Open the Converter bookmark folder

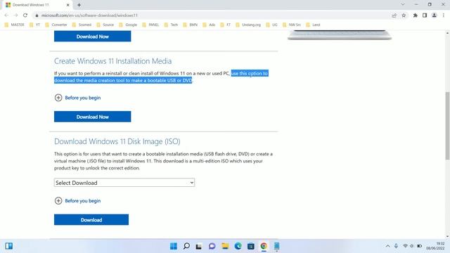tap(56, 25)
